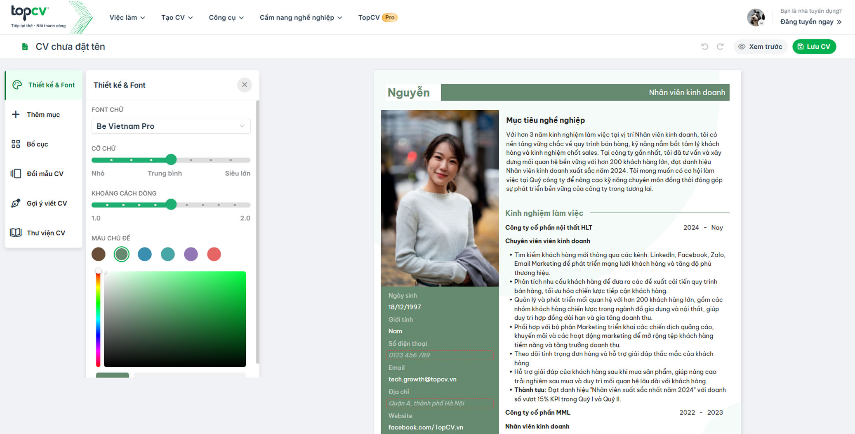Click the CV profile photo
The image size is (855, 434).
click(440, 198)
